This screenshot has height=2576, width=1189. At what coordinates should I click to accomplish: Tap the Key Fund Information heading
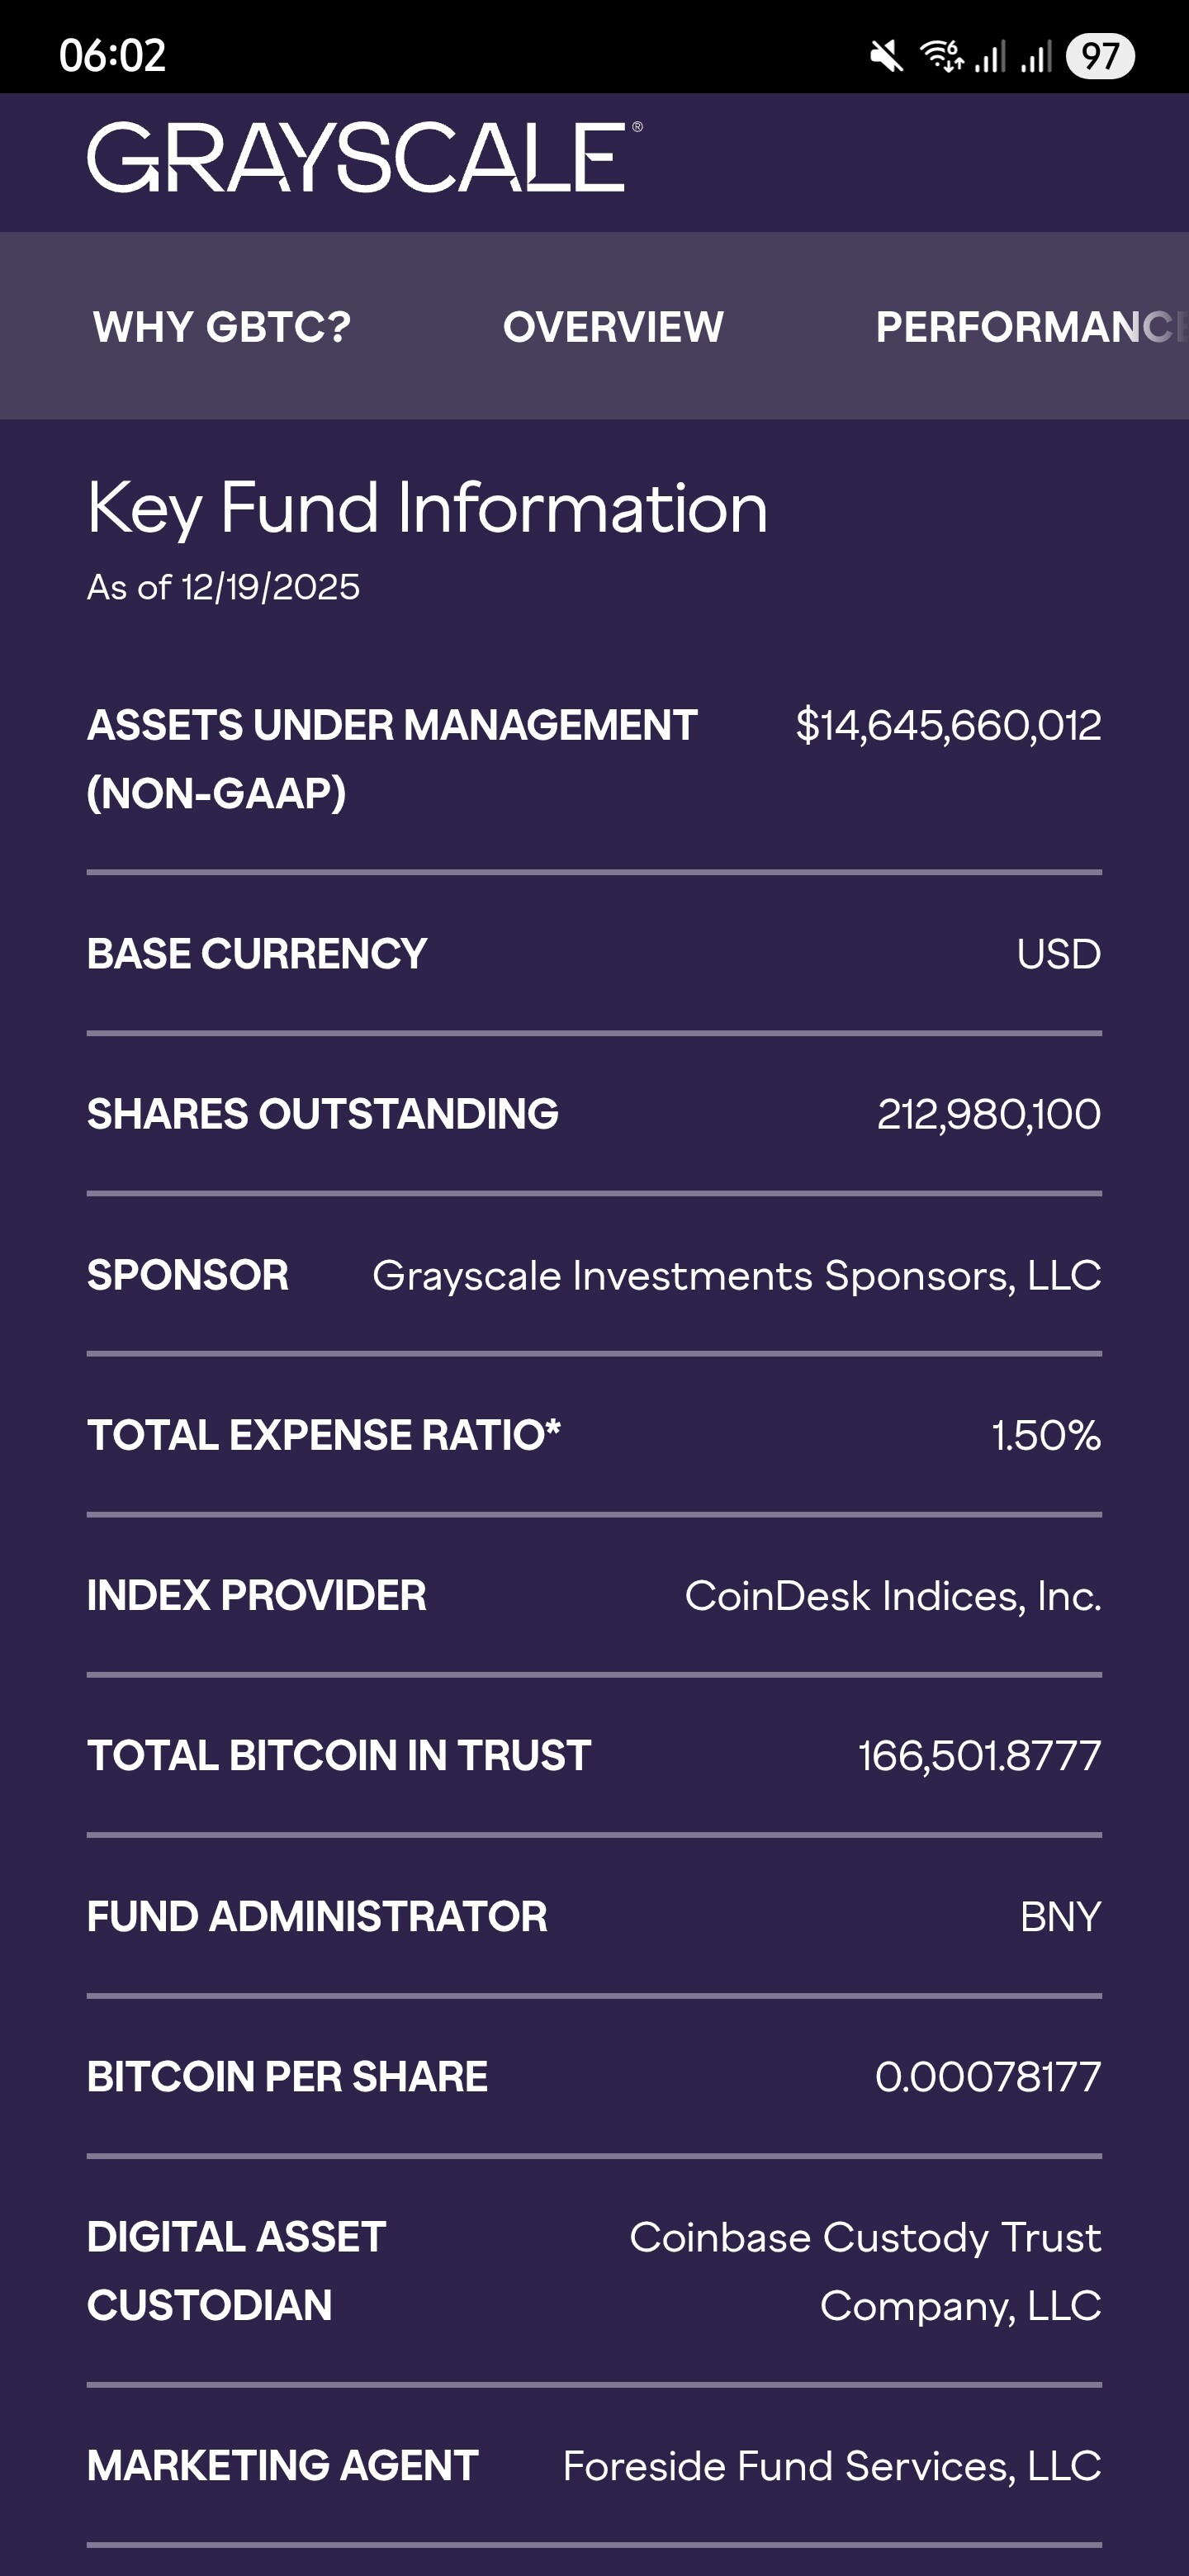[x=427, y=508]
